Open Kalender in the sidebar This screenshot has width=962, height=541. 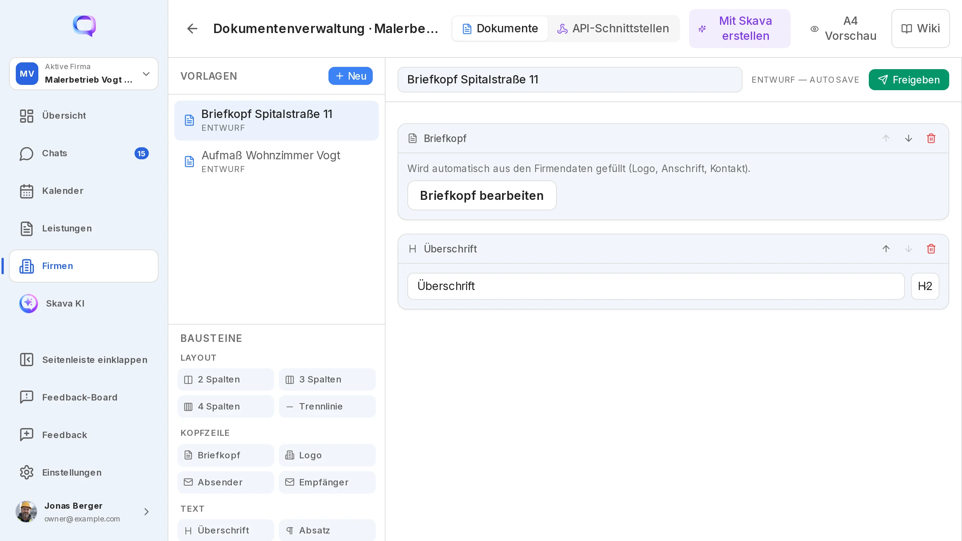click(x=84, y=191)
